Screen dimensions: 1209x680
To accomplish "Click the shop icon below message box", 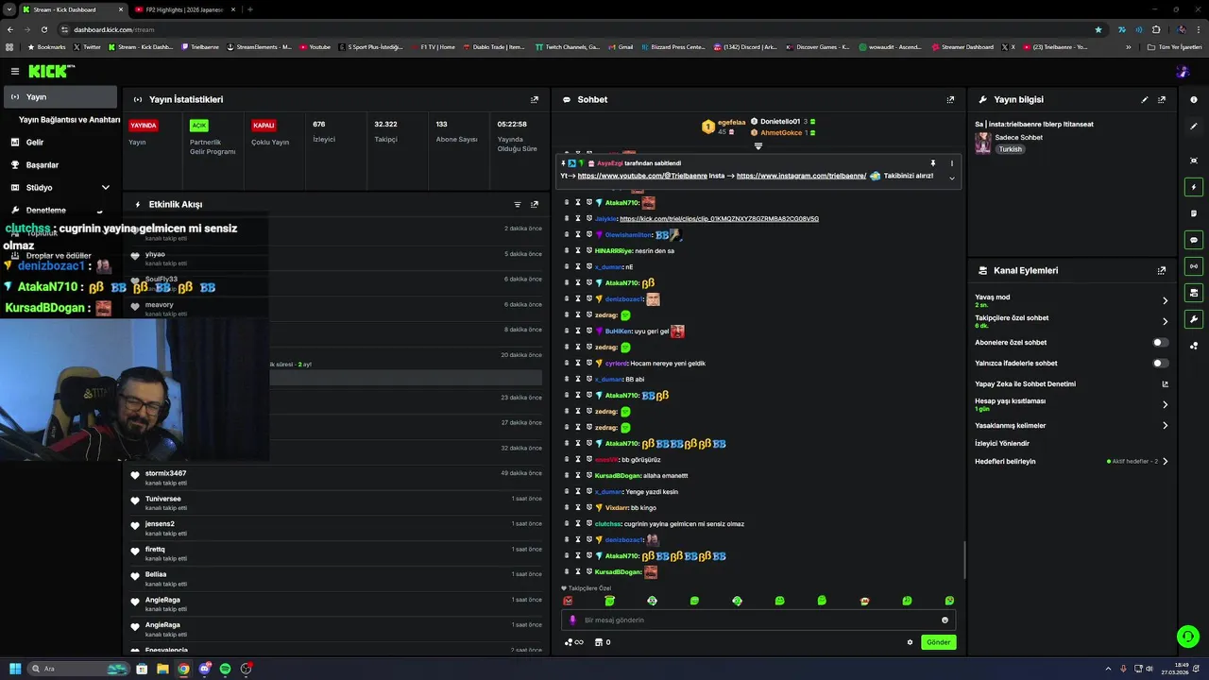I will tap(597, 642).
